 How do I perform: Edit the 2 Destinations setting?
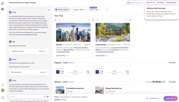(171, 3)
